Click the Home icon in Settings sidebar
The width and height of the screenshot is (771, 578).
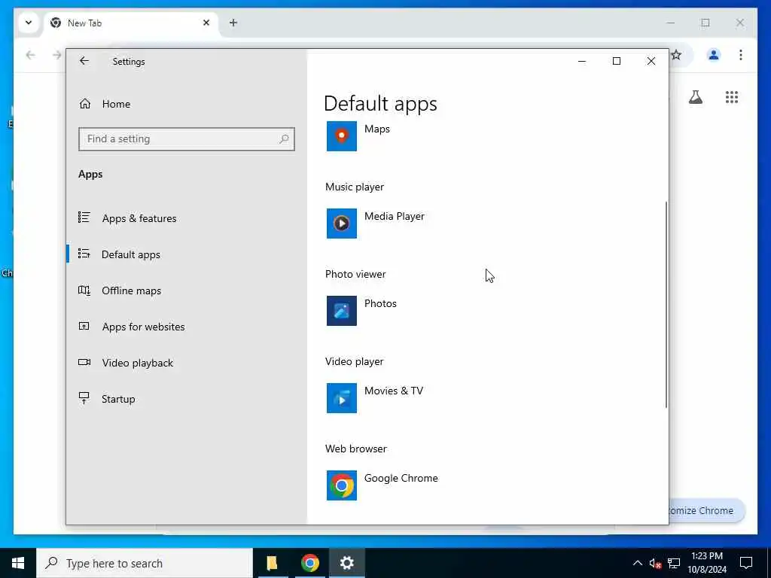[84, 104]
